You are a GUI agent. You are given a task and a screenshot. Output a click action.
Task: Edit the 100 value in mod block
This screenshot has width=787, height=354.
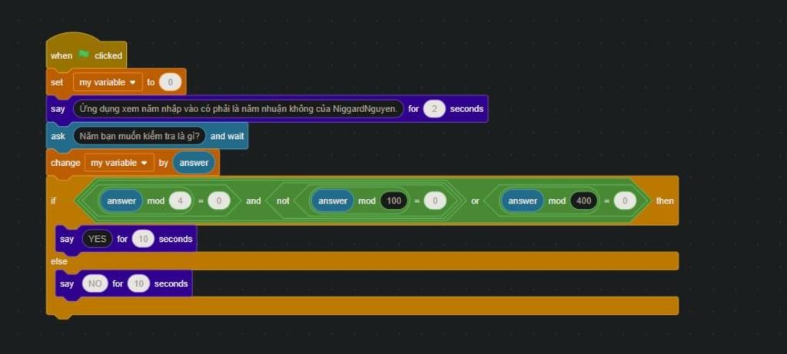click(394, 201)
